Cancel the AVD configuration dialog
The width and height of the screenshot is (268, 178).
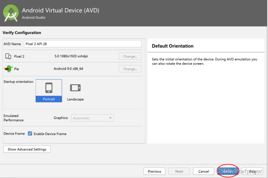(203, 171)
